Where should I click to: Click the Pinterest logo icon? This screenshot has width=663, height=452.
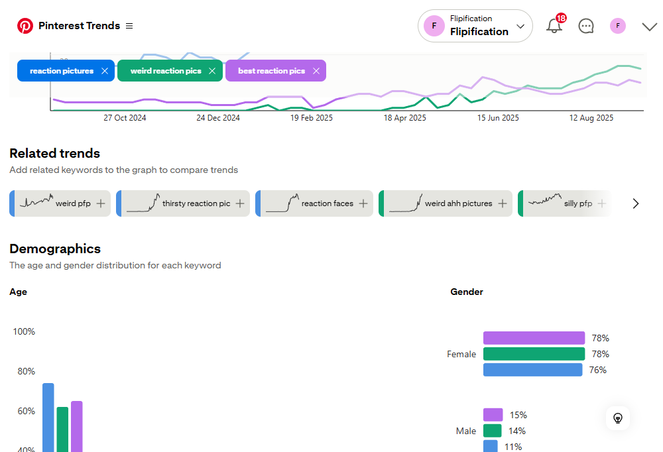tap(25, 26)
